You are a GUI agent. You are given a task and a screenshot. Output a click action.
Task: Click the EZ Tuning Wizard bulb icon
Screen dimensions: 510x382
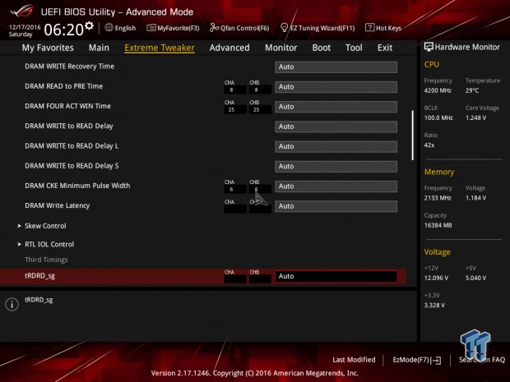[284, 28]
